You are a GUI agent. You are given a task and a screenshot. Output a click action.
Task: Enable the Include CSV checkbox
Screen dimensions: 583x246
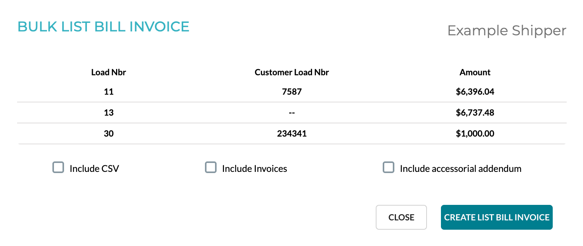pyautogui.click(x=58, y=167)
